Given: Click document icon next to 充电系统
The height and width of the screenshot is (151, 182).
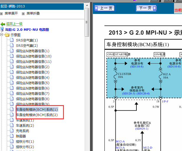Looking at the screenshot, I should coord(12,131).
